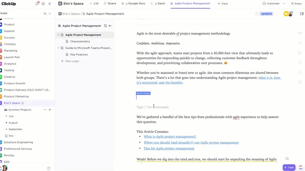Image resolution: width=305 pixels, height=171 pixels.
Task: Create a new Task button
Action: (x=289, y=167)
